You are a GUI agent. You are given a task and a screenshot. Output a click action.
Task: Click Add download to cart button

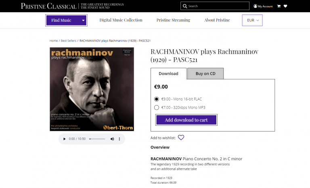pyautogui.click(x=186, y=120)
